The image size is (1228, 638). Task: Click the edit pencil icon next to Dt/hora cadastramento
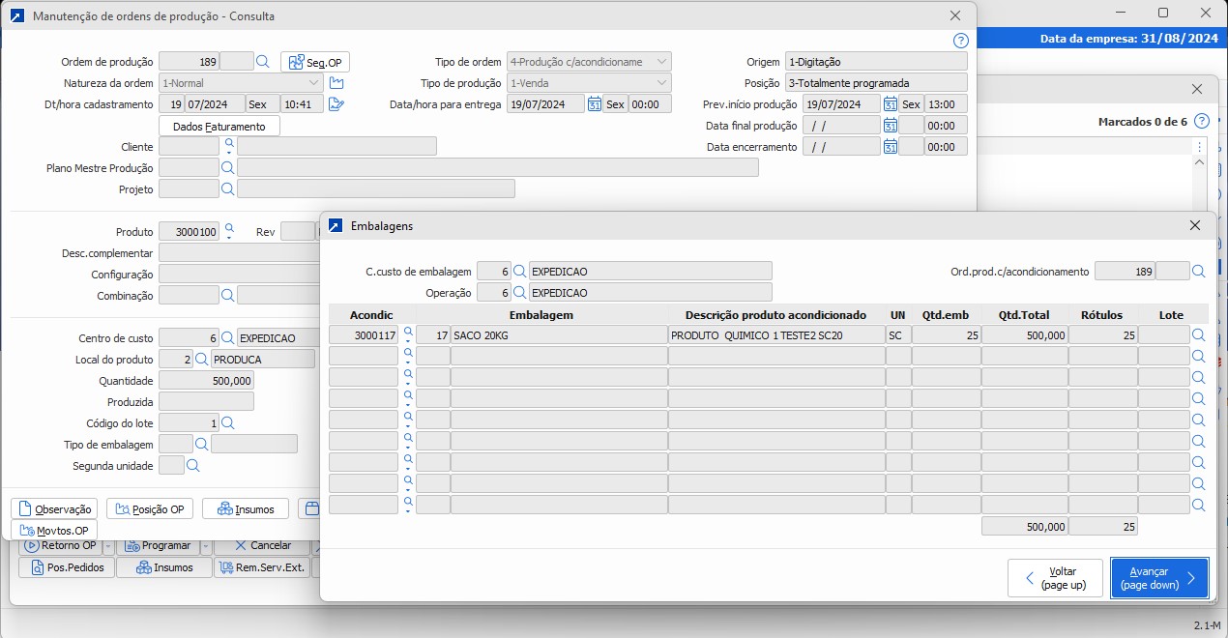point(336,104)
